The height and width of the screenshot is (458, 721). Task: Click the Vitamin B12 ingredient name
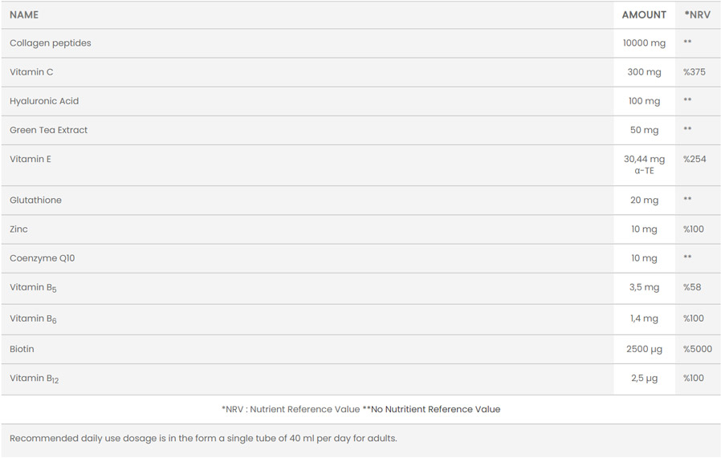pyautogui.click(x=34, y=379)
